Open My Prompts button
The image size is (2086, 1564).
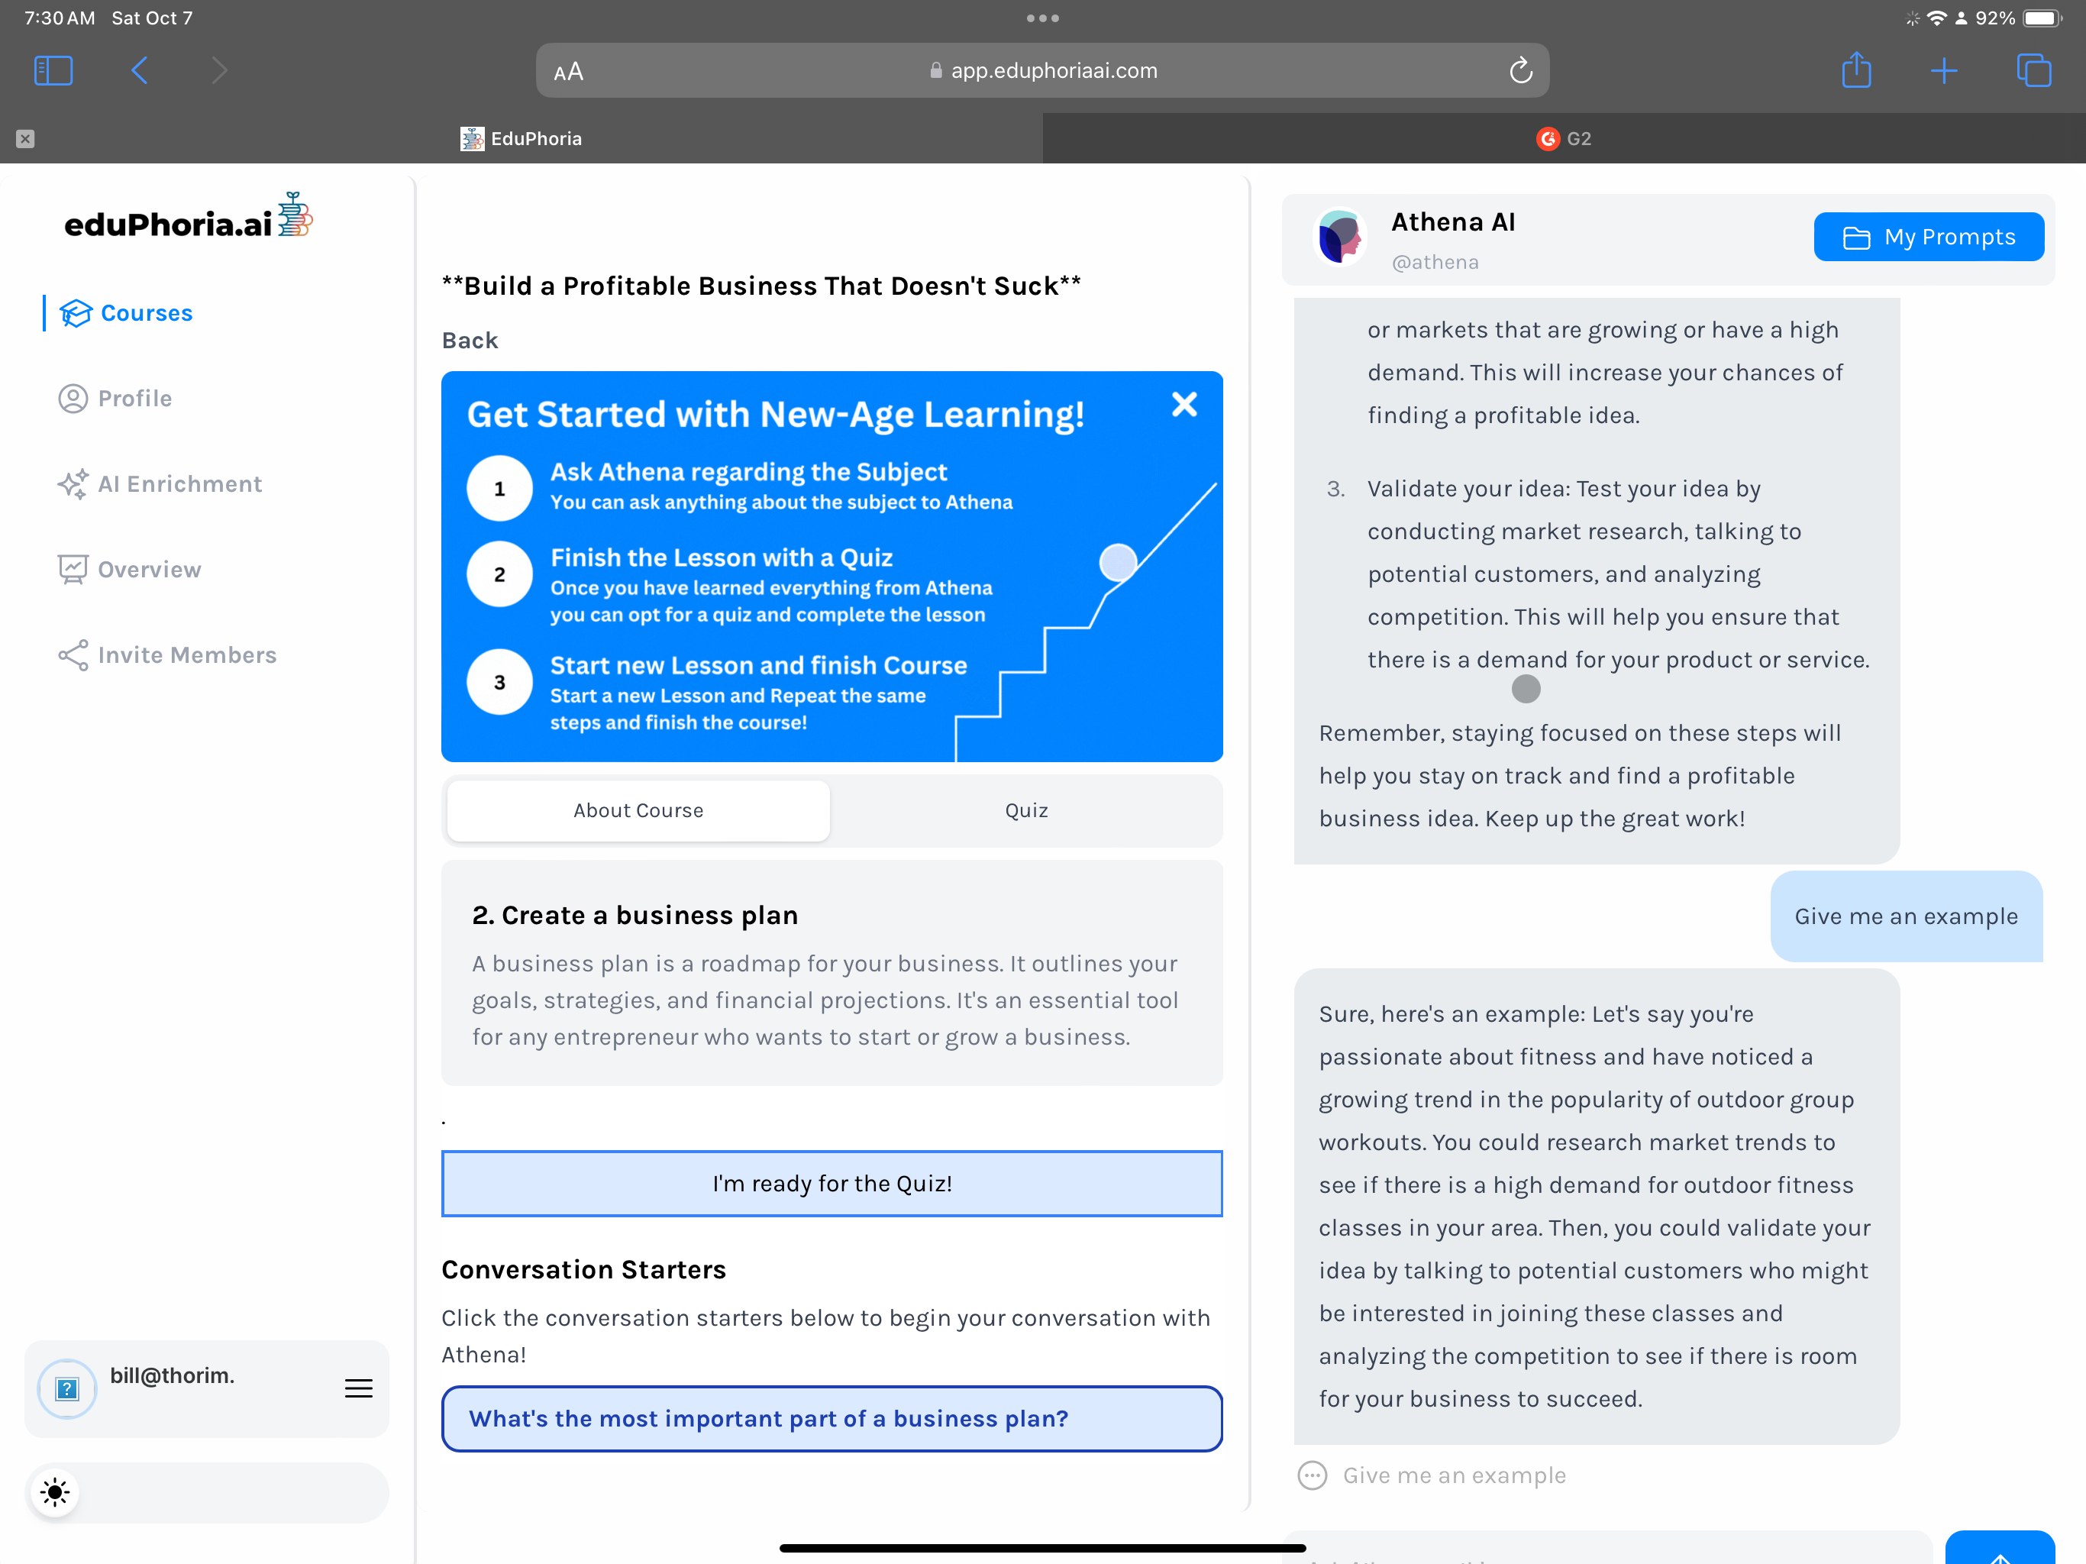pos(1929,237)
